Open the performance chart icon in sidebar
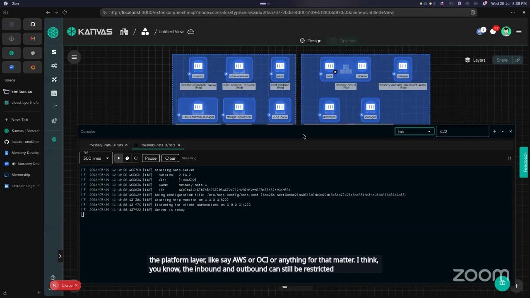This screenshot has height=298, width=530. point(54,93)
